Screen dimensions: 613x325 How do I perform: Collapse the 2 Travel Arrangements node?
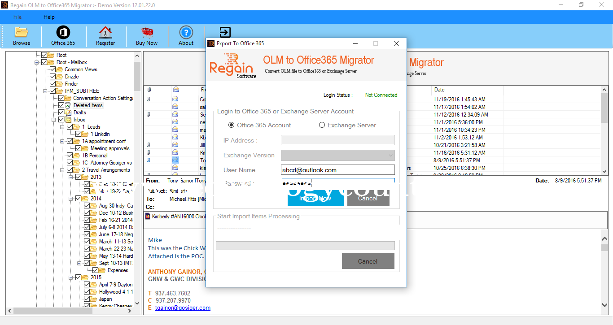point(62,170)
